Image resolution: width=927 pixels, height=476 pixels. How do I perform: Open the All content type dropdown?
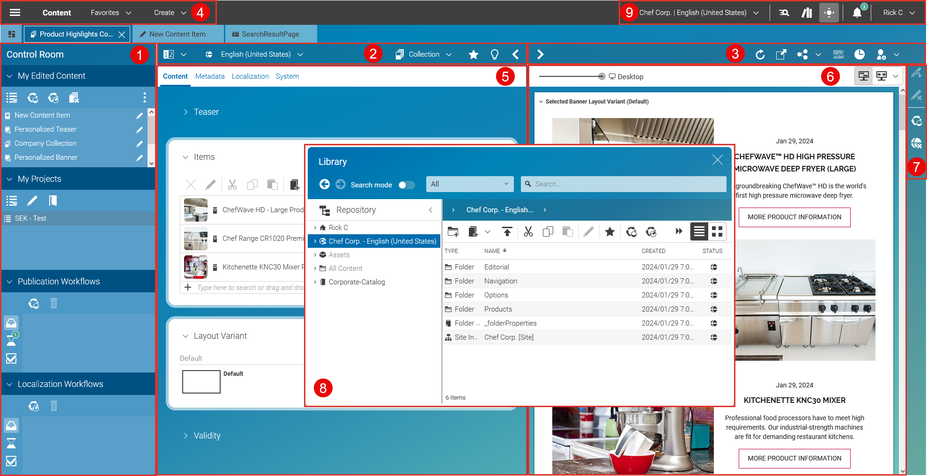(469, 184)
